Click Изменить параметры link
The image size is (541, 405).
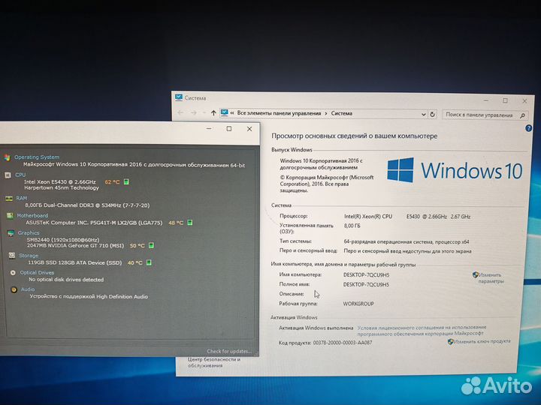(x=491, y=278)
